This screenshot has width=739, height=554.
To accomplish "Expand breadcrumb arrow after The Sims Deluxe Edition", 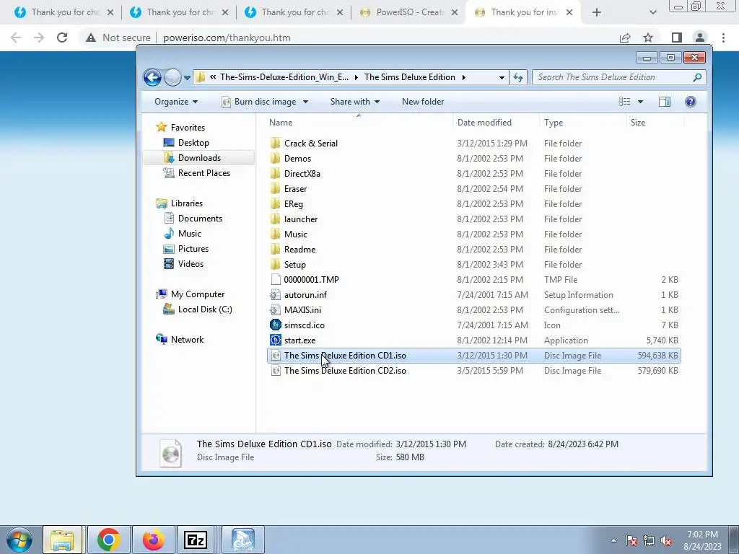I will pos(464,77).
